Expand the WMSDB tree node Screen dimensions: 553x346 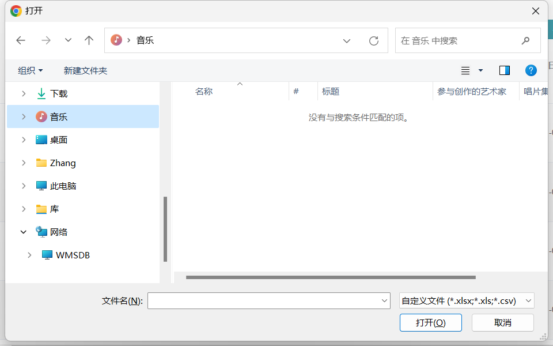[29, 255]
